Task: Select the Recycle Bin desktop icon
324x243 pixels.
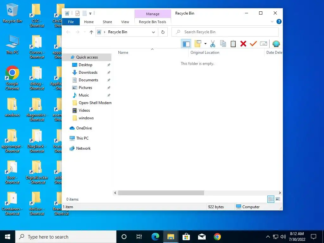Action: [x=12, y=13]
